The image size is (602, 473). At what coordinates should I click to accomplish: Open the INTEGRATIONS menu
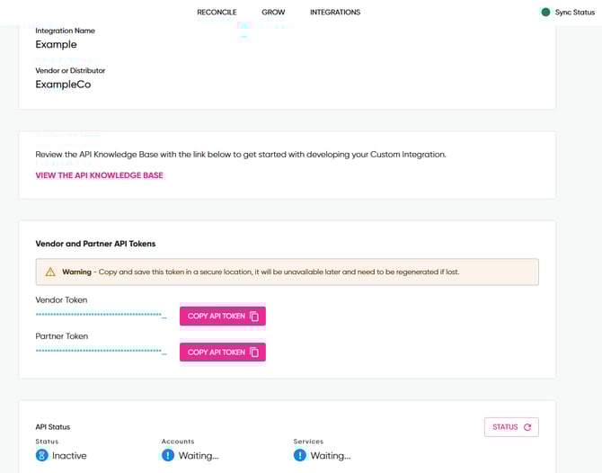(335, 13)
